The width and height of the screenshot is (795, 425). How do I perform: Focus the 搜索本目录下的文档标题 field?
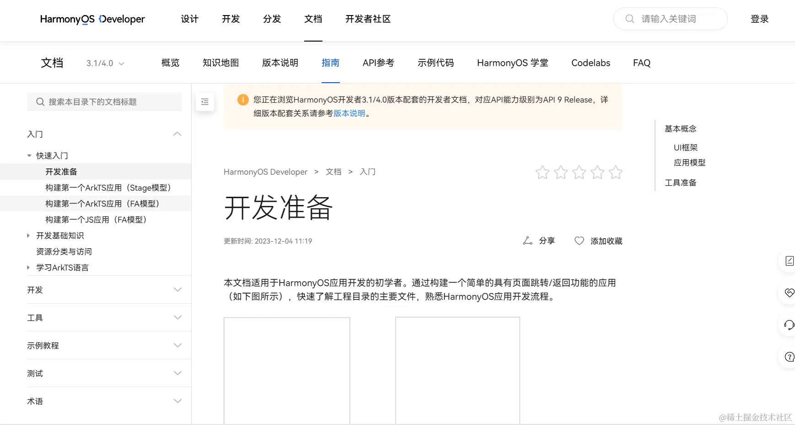(104, 102)
